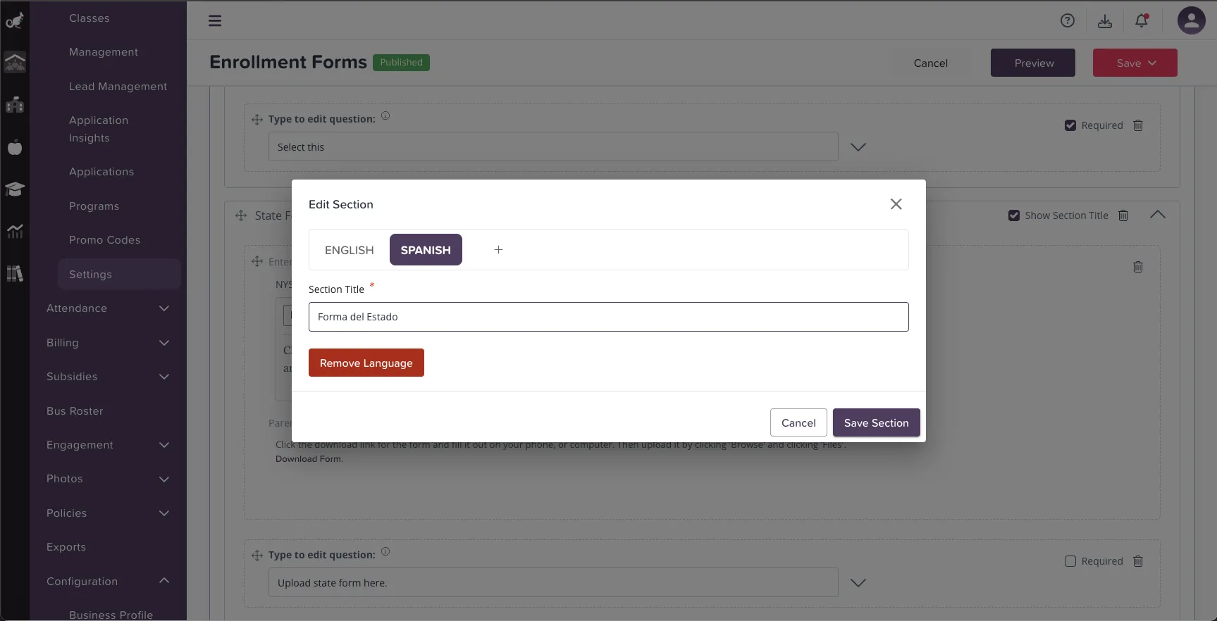Uncheck Required for 'Select this' question
The width and height of the screenshot is (1217, 621).
(1070, 125)
